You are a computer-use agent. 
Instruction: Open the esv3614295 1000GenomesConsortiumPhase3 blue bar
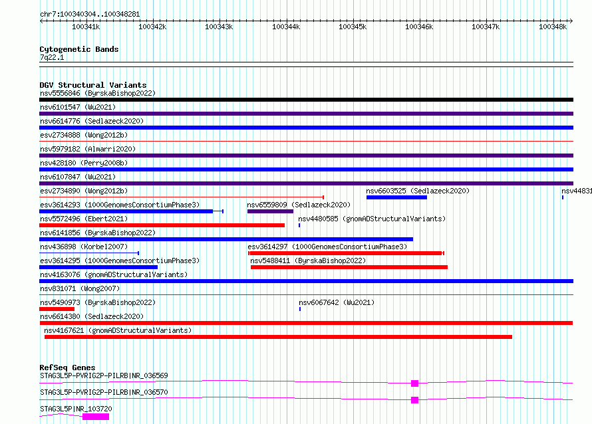98,267
